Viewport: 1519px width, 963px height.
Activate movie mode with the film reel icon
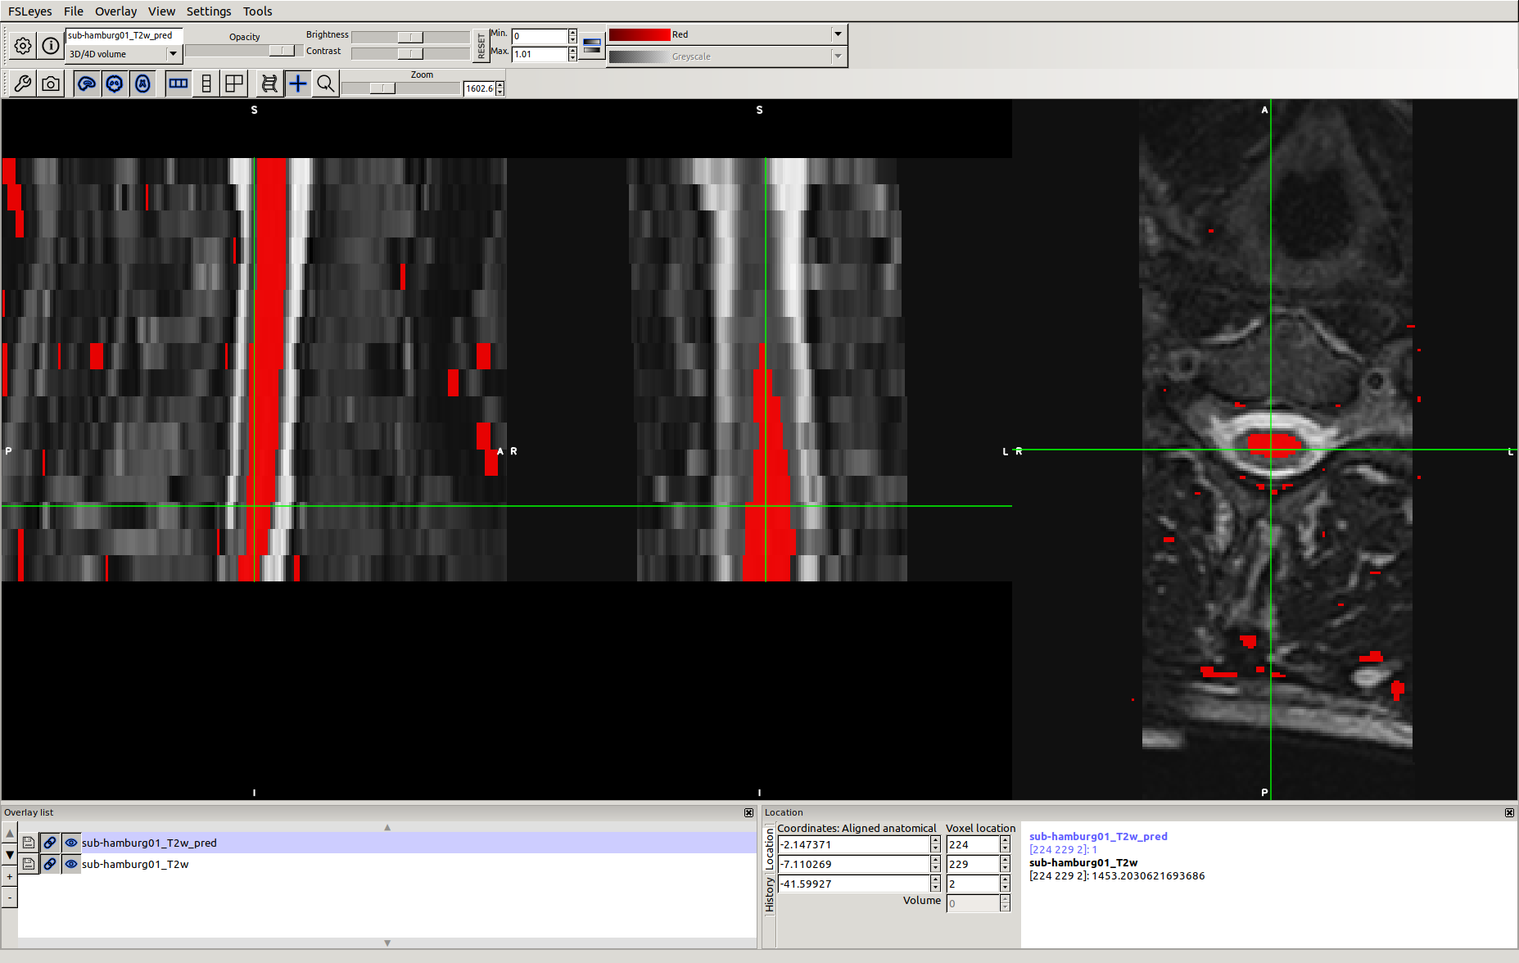pos(269,83)
